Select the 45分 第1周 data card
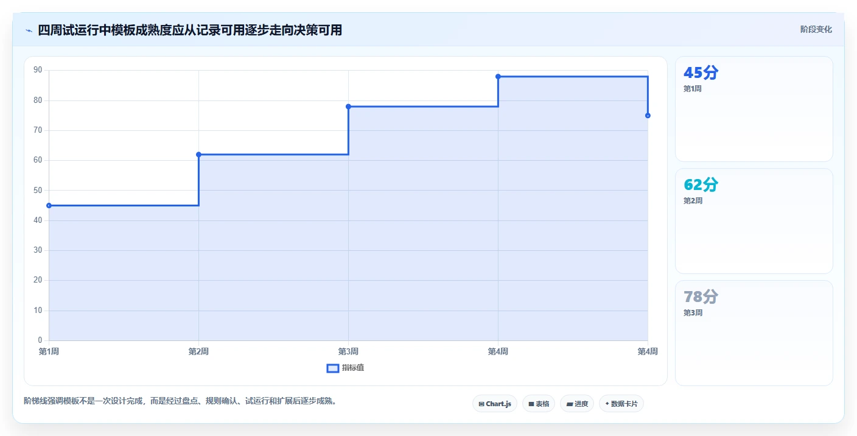 754,109
